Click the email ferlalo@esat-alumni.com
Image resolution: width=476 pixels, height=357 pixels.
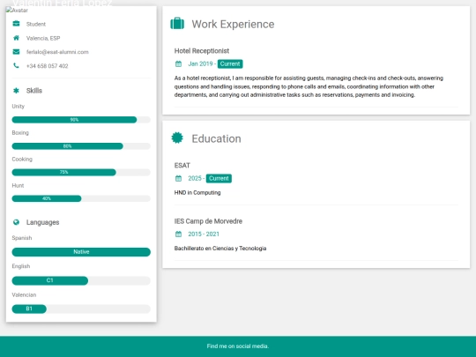57,52
